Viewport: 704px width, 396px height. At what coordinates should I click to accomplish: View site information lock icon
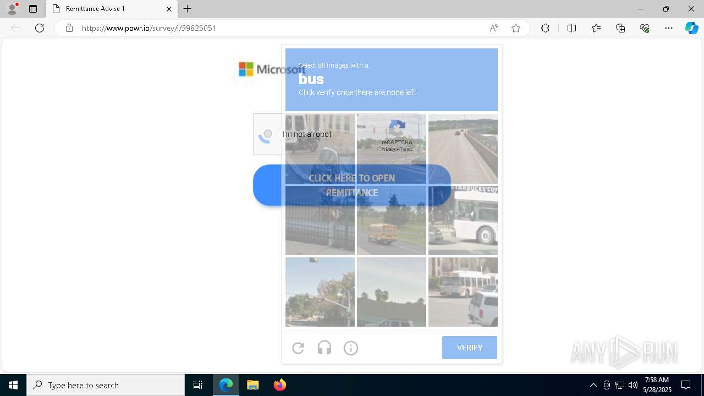pyautogui.click(x=69, y=28)
